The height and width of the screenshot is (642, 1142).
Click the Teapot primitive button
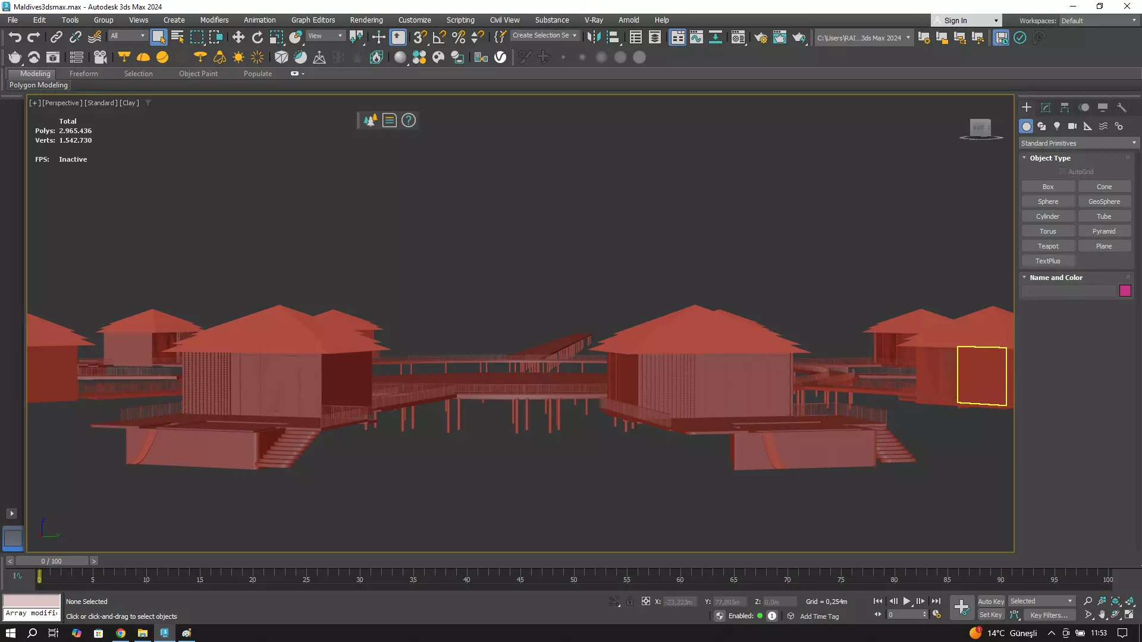point(1047,246)
